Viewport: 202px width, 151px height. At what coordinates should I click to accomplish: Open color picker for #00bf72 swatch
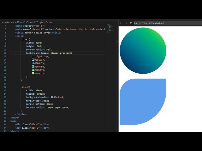tap(33, 70)
